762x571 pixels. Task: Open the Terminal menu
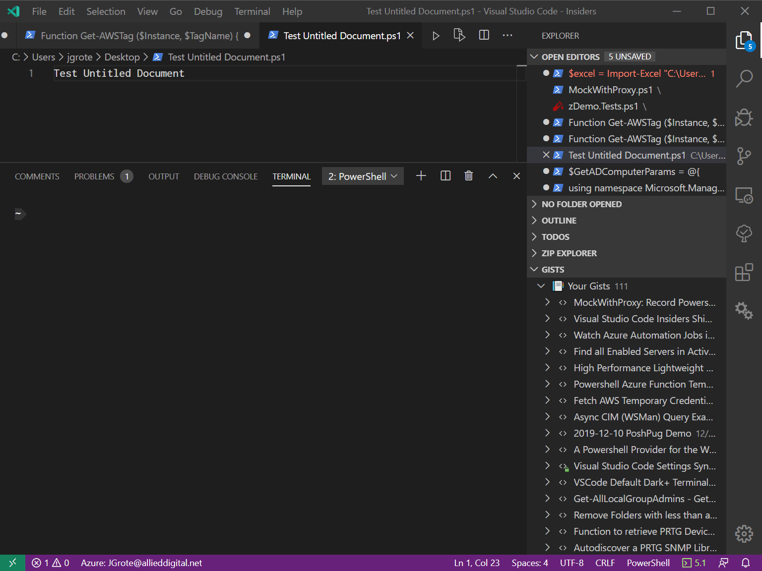pos(252,11)
